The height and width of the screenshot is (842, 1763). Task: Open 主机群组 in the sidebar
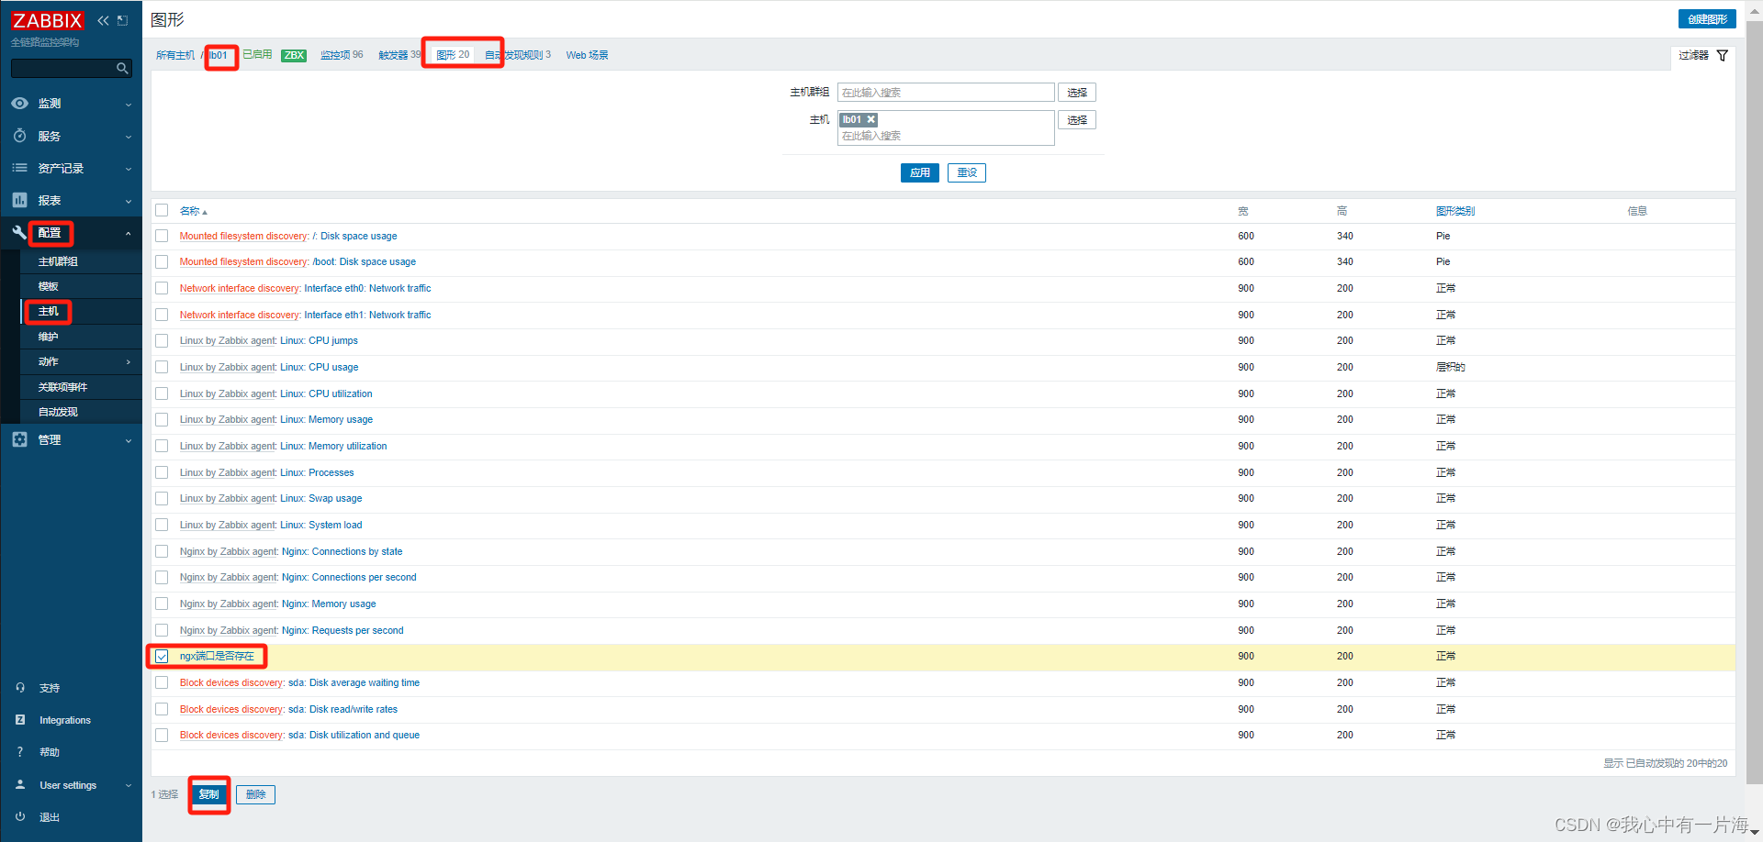click(x=58, y=261)
